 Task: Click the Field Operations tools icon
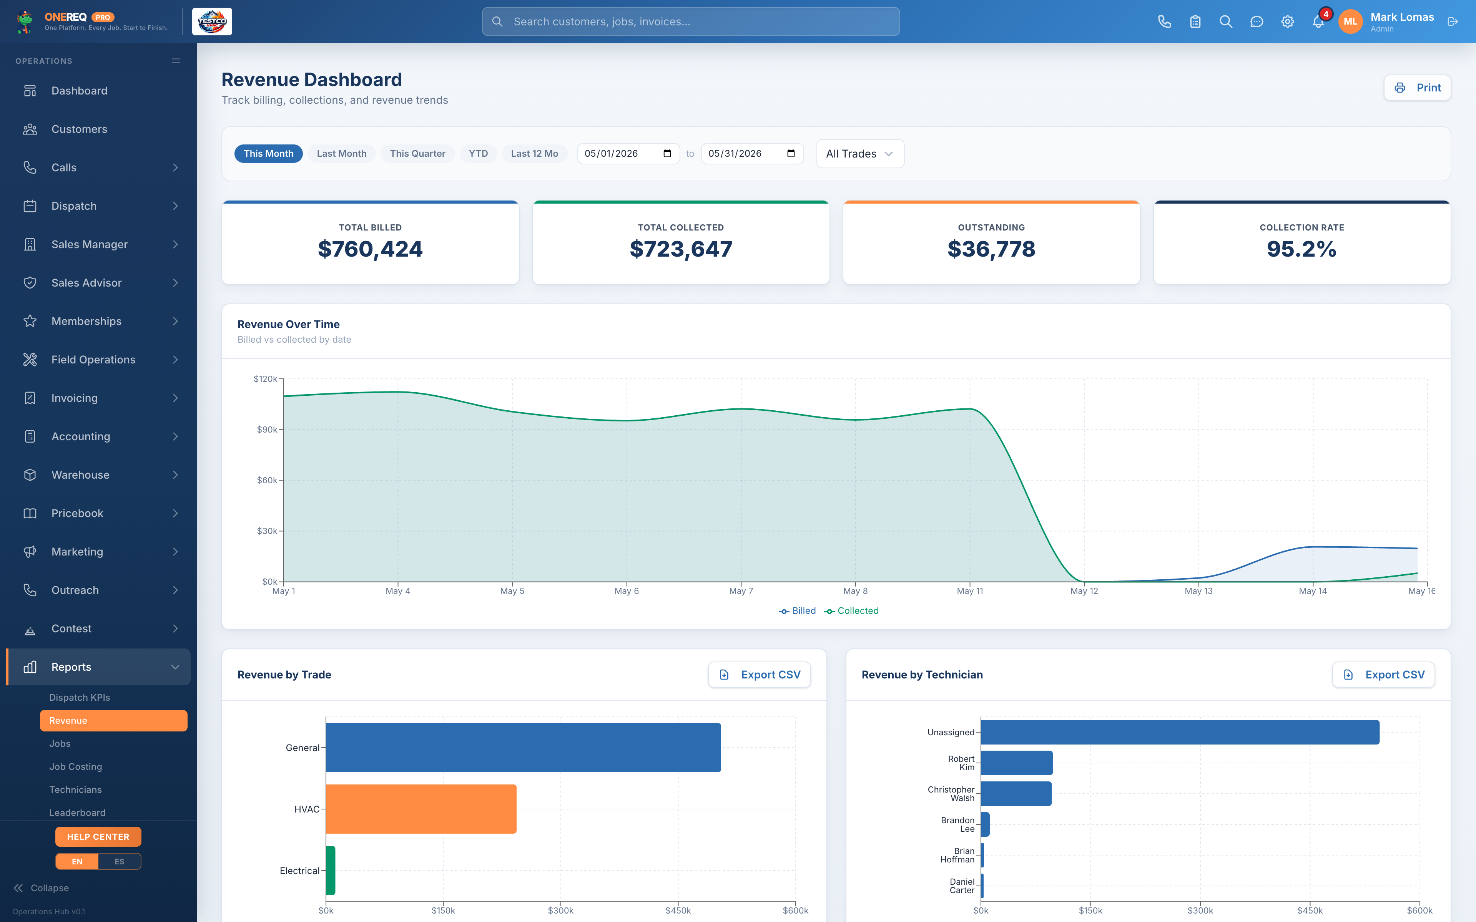pyautogui.click(x=30, y=360)
